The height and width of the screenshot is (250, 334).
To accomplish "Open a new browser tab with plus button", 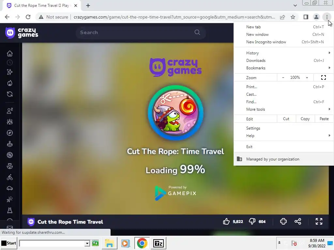I will tap(88, 6).
